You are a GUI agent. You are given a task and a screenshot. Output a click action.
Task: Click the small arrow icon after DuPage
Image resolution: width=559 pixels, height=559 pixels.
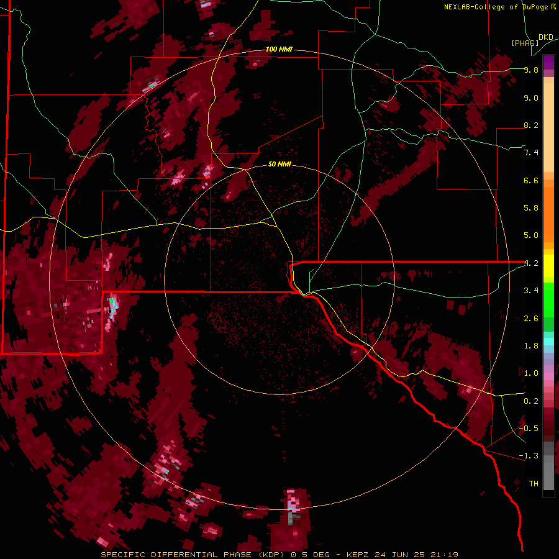[x=553, y=7]
